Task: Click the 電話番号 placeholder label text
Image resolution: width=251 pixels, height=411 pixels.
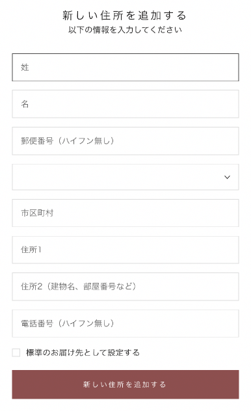Action: (x=37, y=323)
